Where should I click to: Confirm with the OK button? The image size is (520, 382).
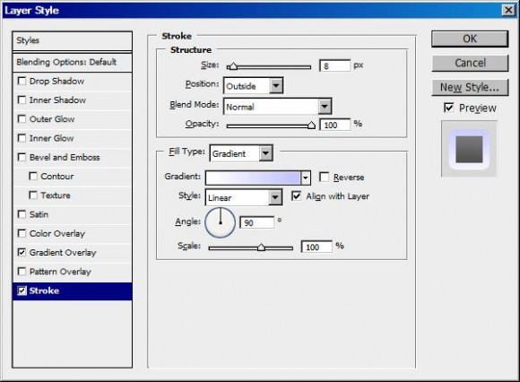[470, 39]
